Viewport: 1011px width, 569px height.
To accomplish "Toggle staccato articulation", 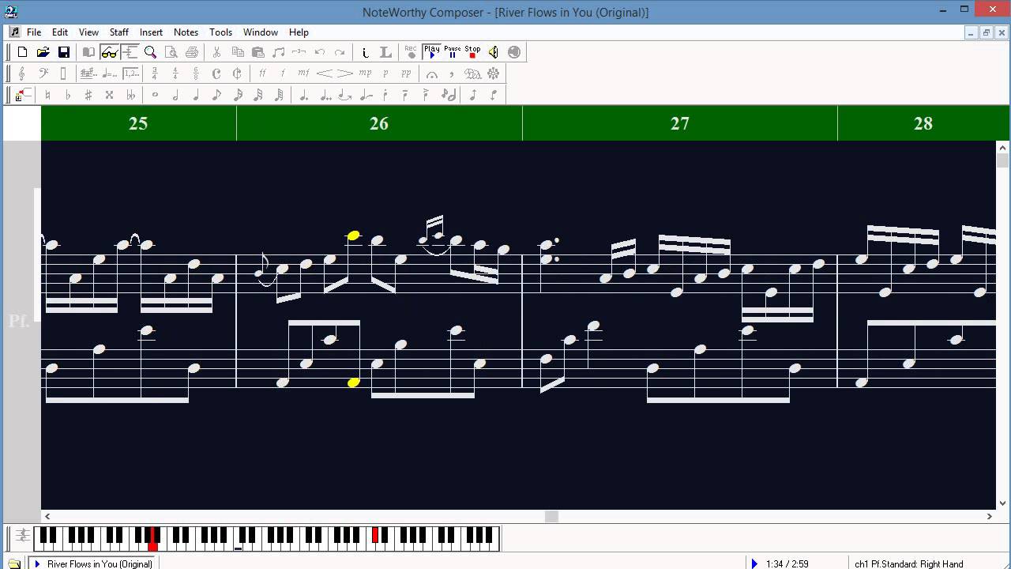I will pyautogui.click(x=385, y=95).
